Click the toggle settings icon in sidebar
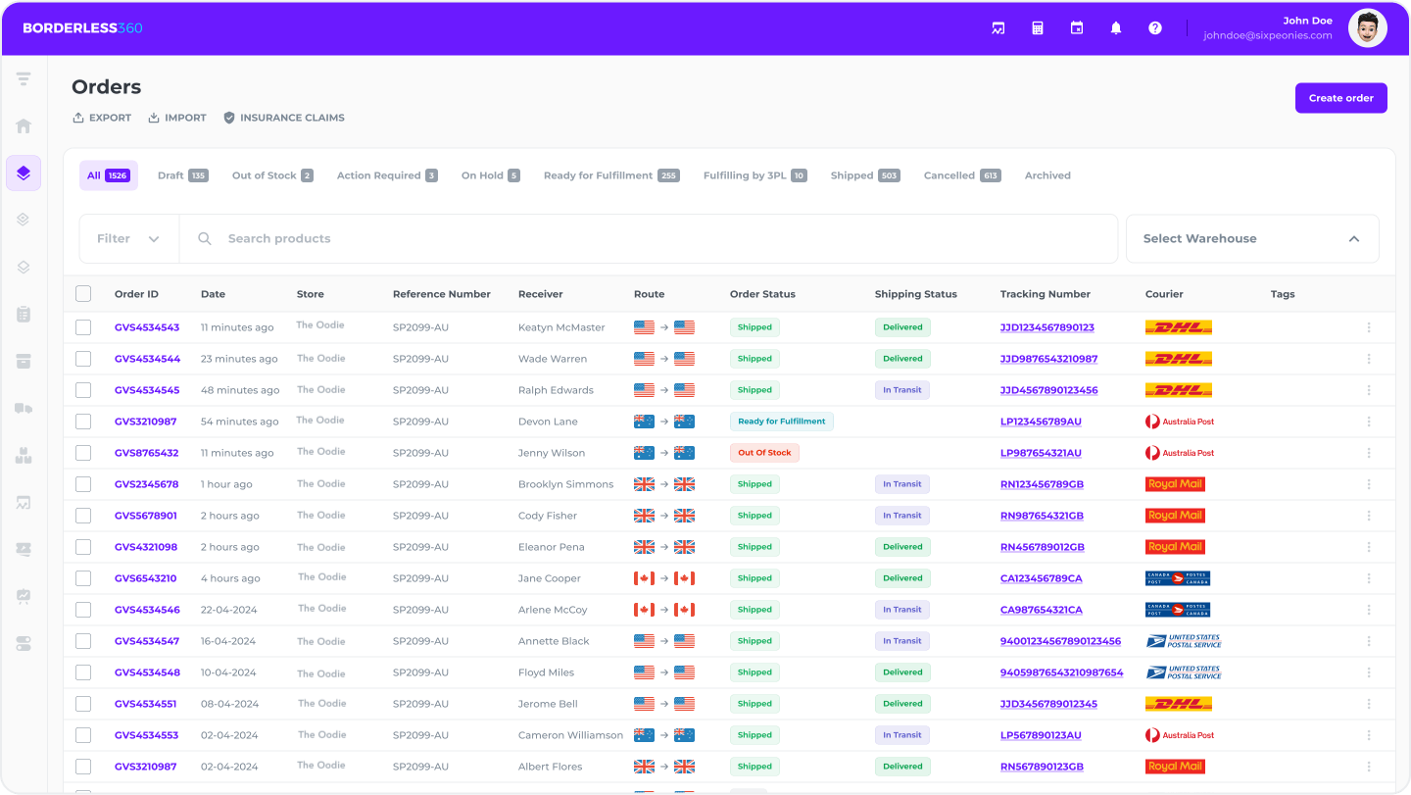 [24, 643]
